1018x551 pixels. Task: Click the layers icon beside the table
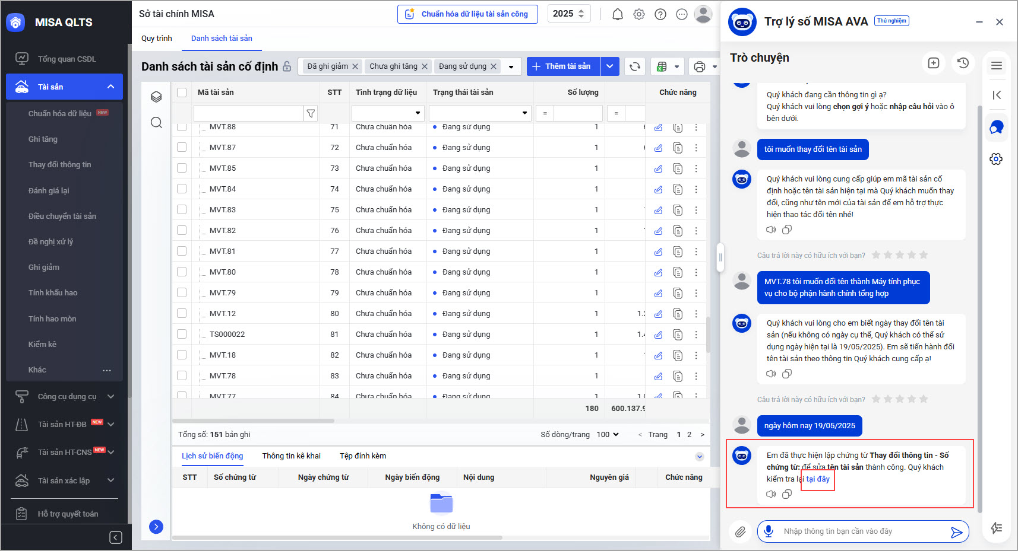pyautogui.click(x=156, y=97)
